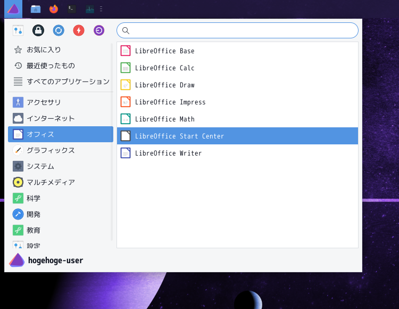Click the star icon beside お気に入り
Viewport: 399px width, 309px height.
click(x=18, y=50)
